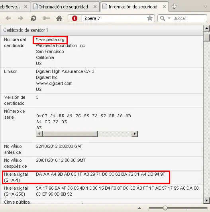210x212 pixels.
Task: Click the address field showing opera:7
Action: (x=114, y=18)
